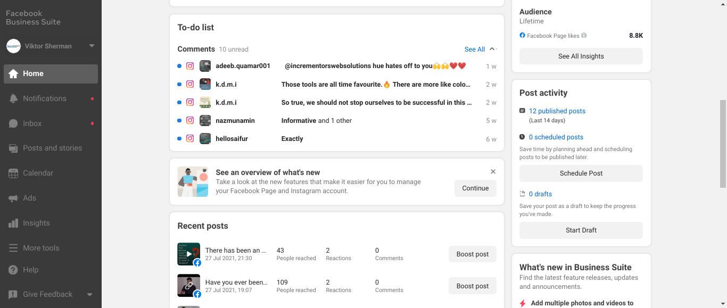This screenshot has height=308, width=727.
Task: Open the video thumbnail of first recent post
Action: click(x=189, y=254)
